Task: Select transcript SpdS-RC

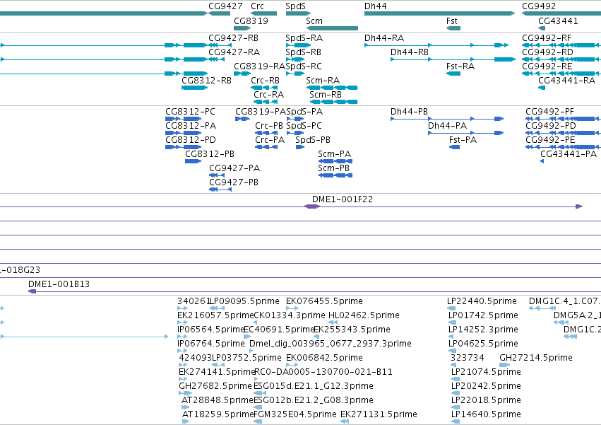Action: 295,74
